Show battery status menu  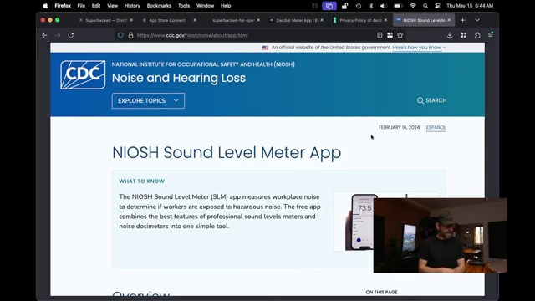point(398,6)
